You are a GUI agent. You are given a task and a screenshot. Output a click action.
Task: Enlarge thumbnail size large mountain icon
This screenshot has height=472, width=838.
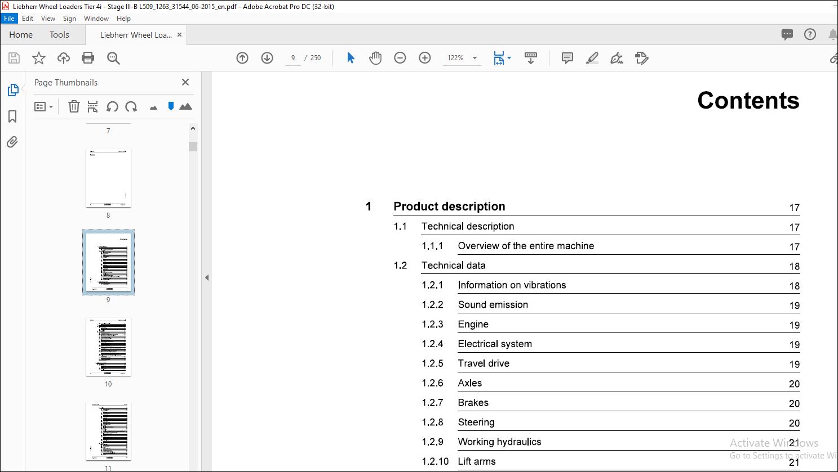click(185, 106)
